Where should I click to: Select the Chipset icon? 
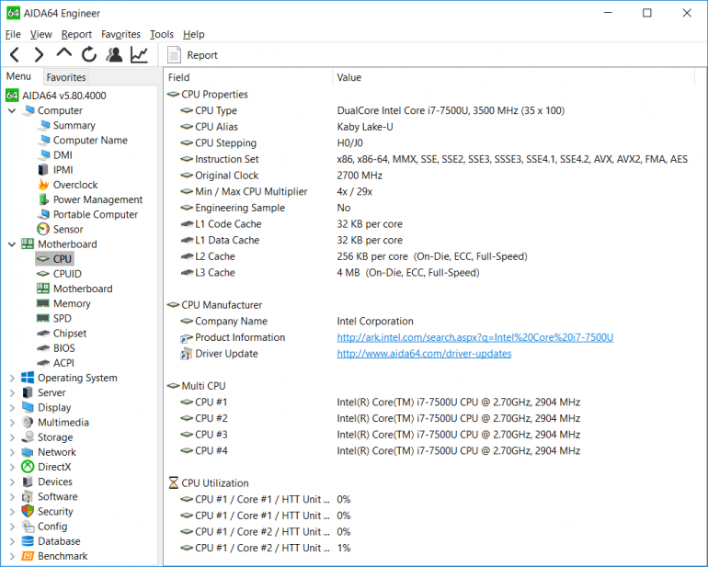point(43,334)
